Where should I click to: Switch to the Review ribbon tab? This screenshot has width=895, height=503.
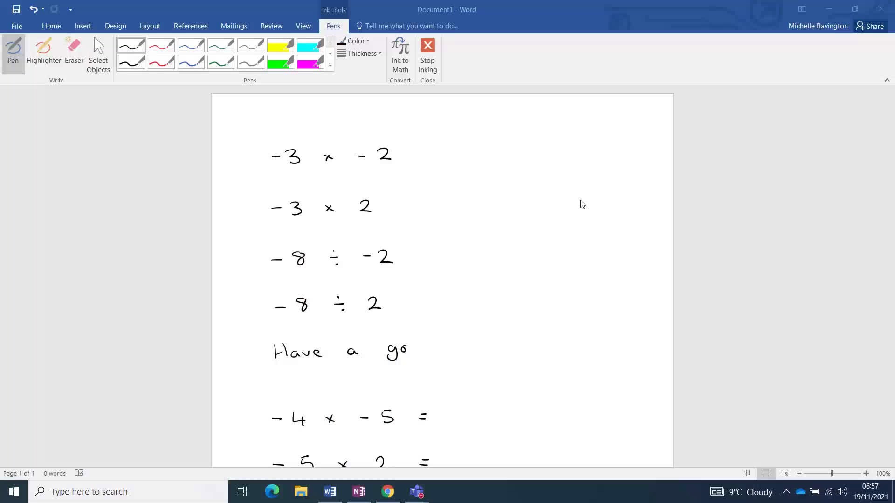271,26
